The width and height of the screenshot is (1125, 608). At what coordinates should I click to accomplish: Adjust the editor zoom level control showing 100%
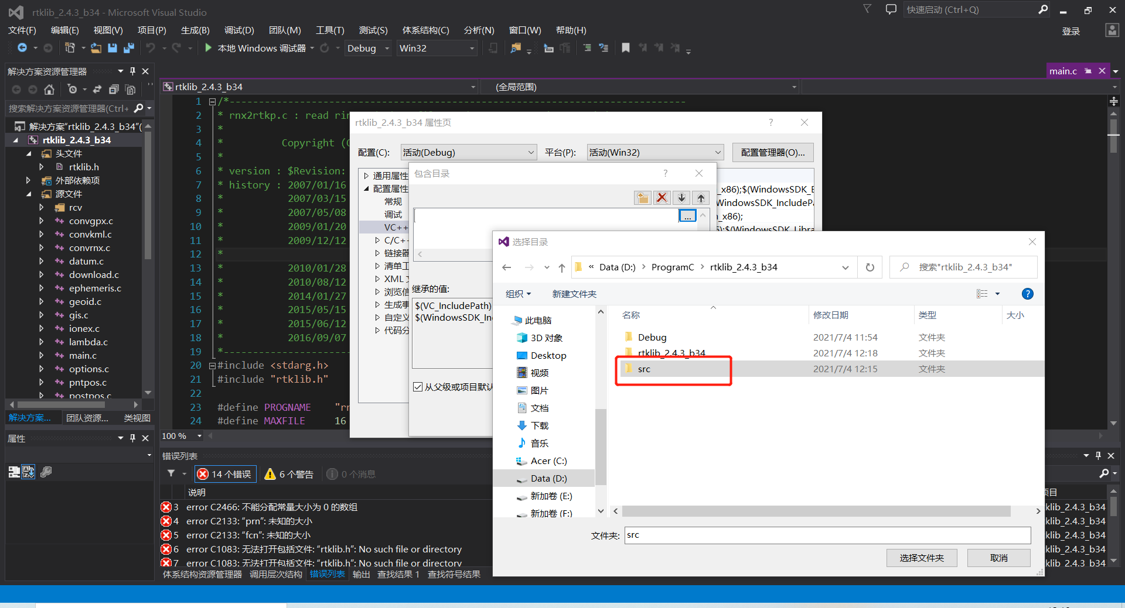pos(181,435)
